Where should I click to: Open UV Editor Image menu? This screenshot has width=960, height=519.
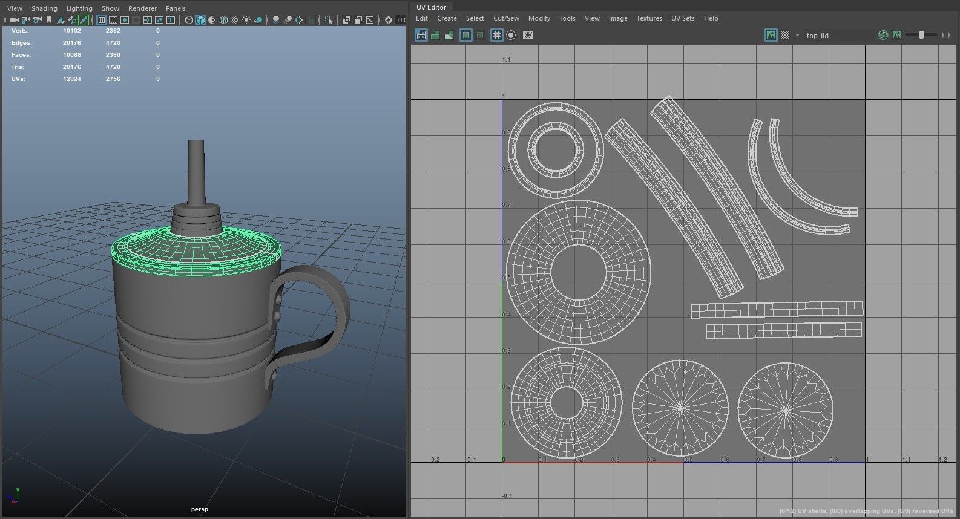coord(618,18)
